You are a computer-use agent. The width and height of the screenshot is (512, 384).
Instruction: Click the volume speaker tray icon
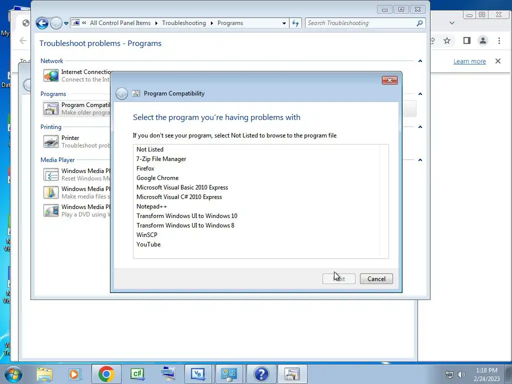[461, 375]
